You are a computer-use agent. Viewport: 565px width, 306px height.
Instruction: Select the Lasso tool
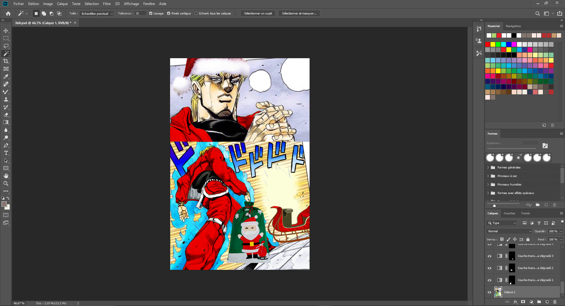point(6,46)
